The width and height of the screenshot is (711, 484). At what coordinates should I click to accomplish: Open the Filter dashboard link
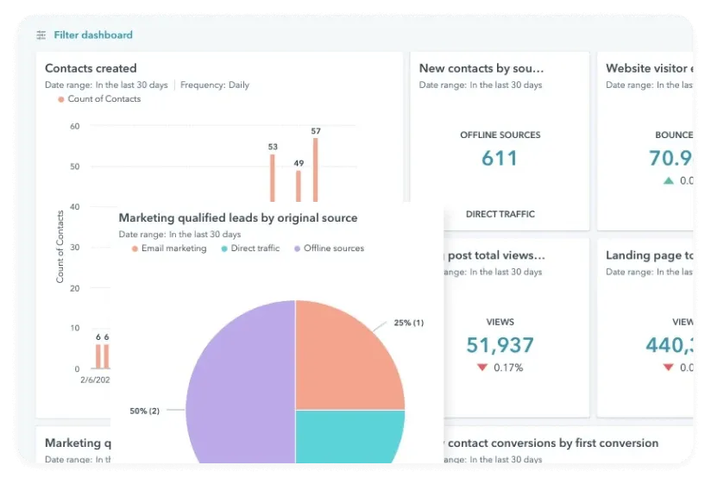coord(93,35)
